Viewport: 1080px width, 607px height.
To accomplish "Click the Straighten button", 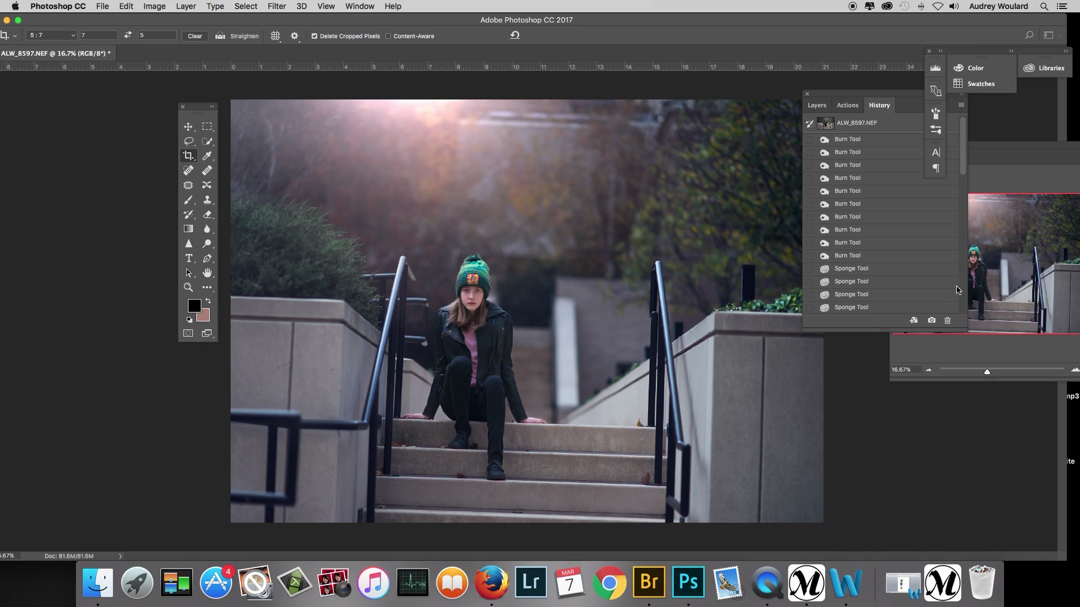I will 237,36.
